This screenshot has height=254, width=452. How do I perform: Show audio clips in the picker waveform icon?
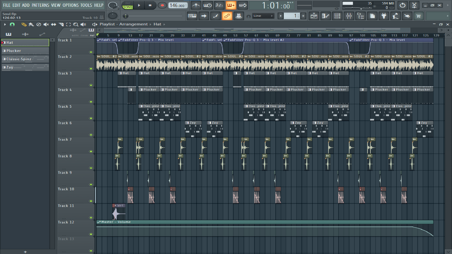[25, 34]
